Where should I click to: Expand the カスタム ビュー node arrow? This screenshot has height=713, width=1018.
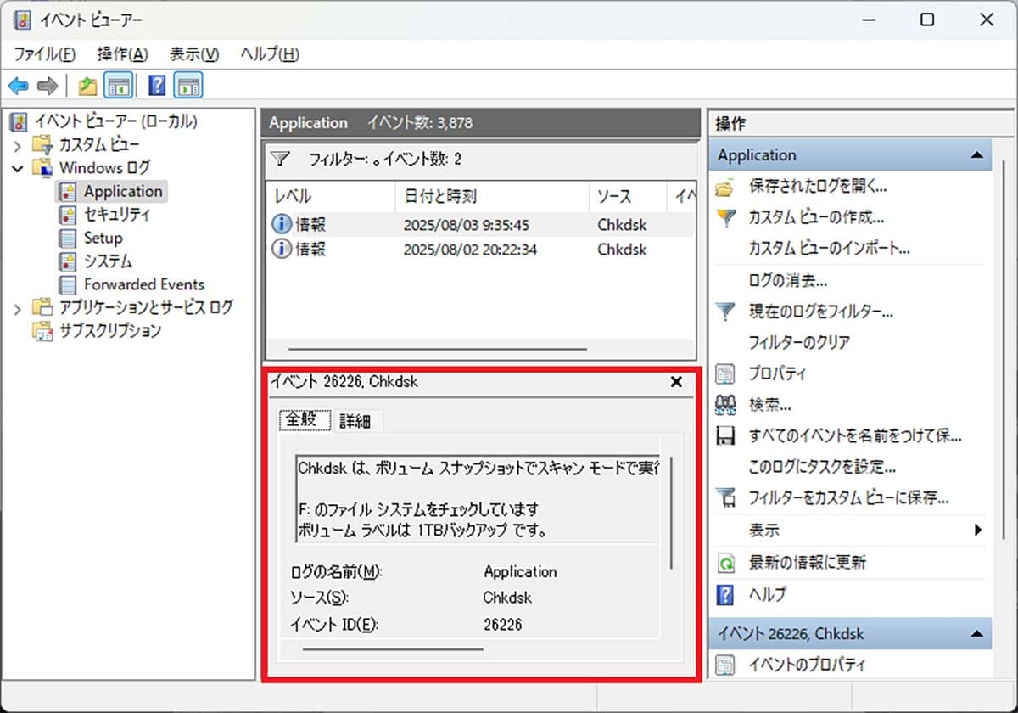[x=18, y=145]
